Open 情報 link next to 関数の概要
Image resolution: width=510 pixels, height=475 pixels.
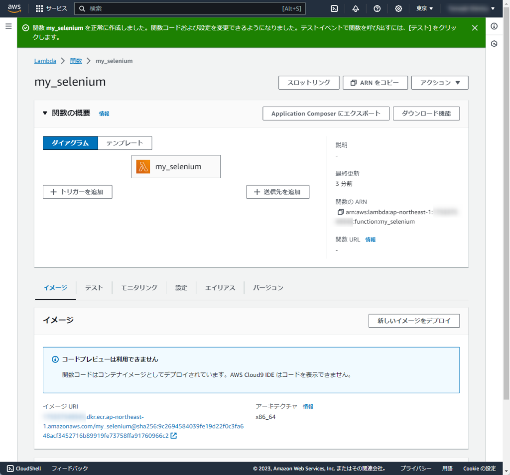[104, 114]
